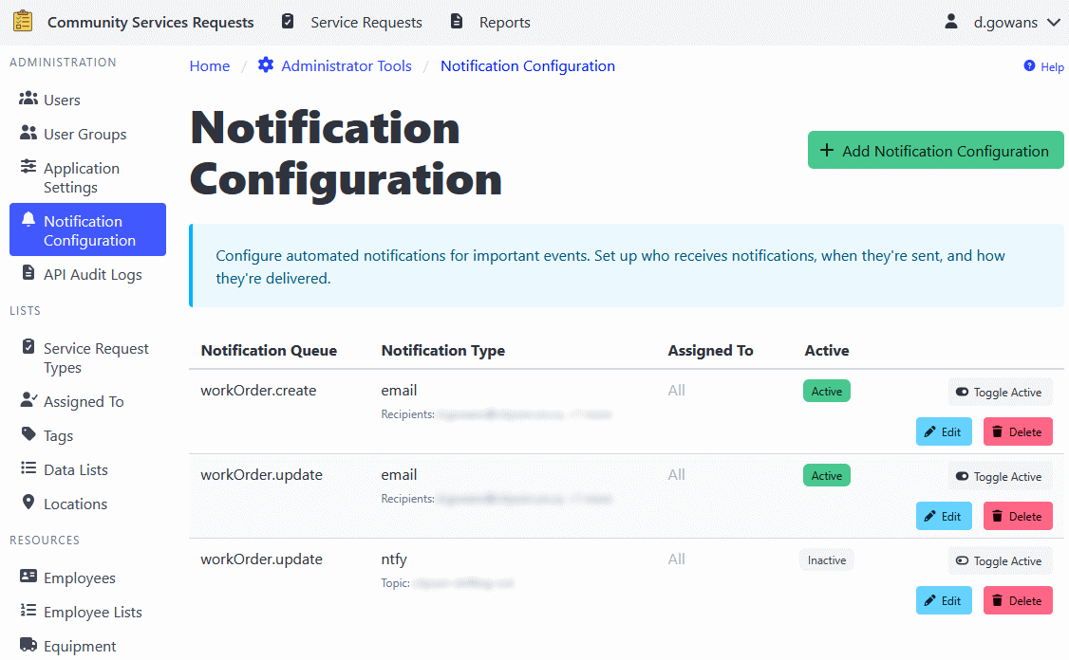This screenshot has width=1069, height=660.
Task: Select the Users icon in the sidebar
Action: [26, 99]
